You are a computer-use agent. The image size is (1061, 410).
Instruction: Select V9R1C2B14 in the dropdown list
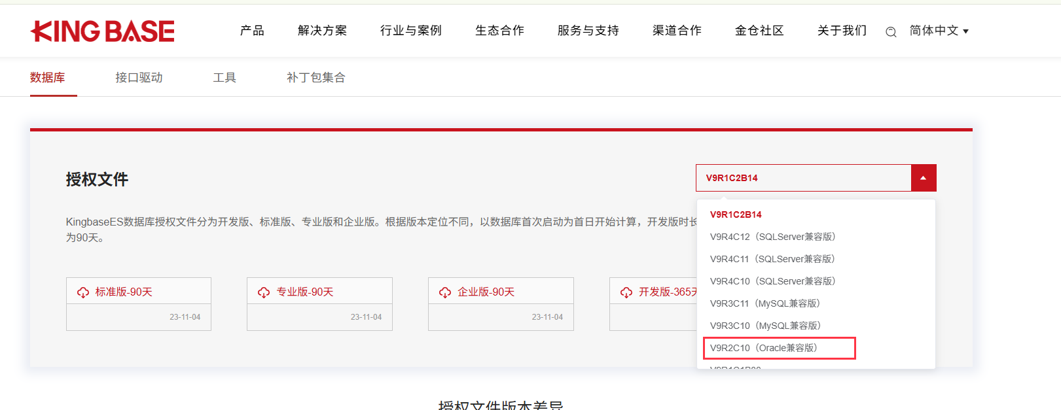(736, 214)
